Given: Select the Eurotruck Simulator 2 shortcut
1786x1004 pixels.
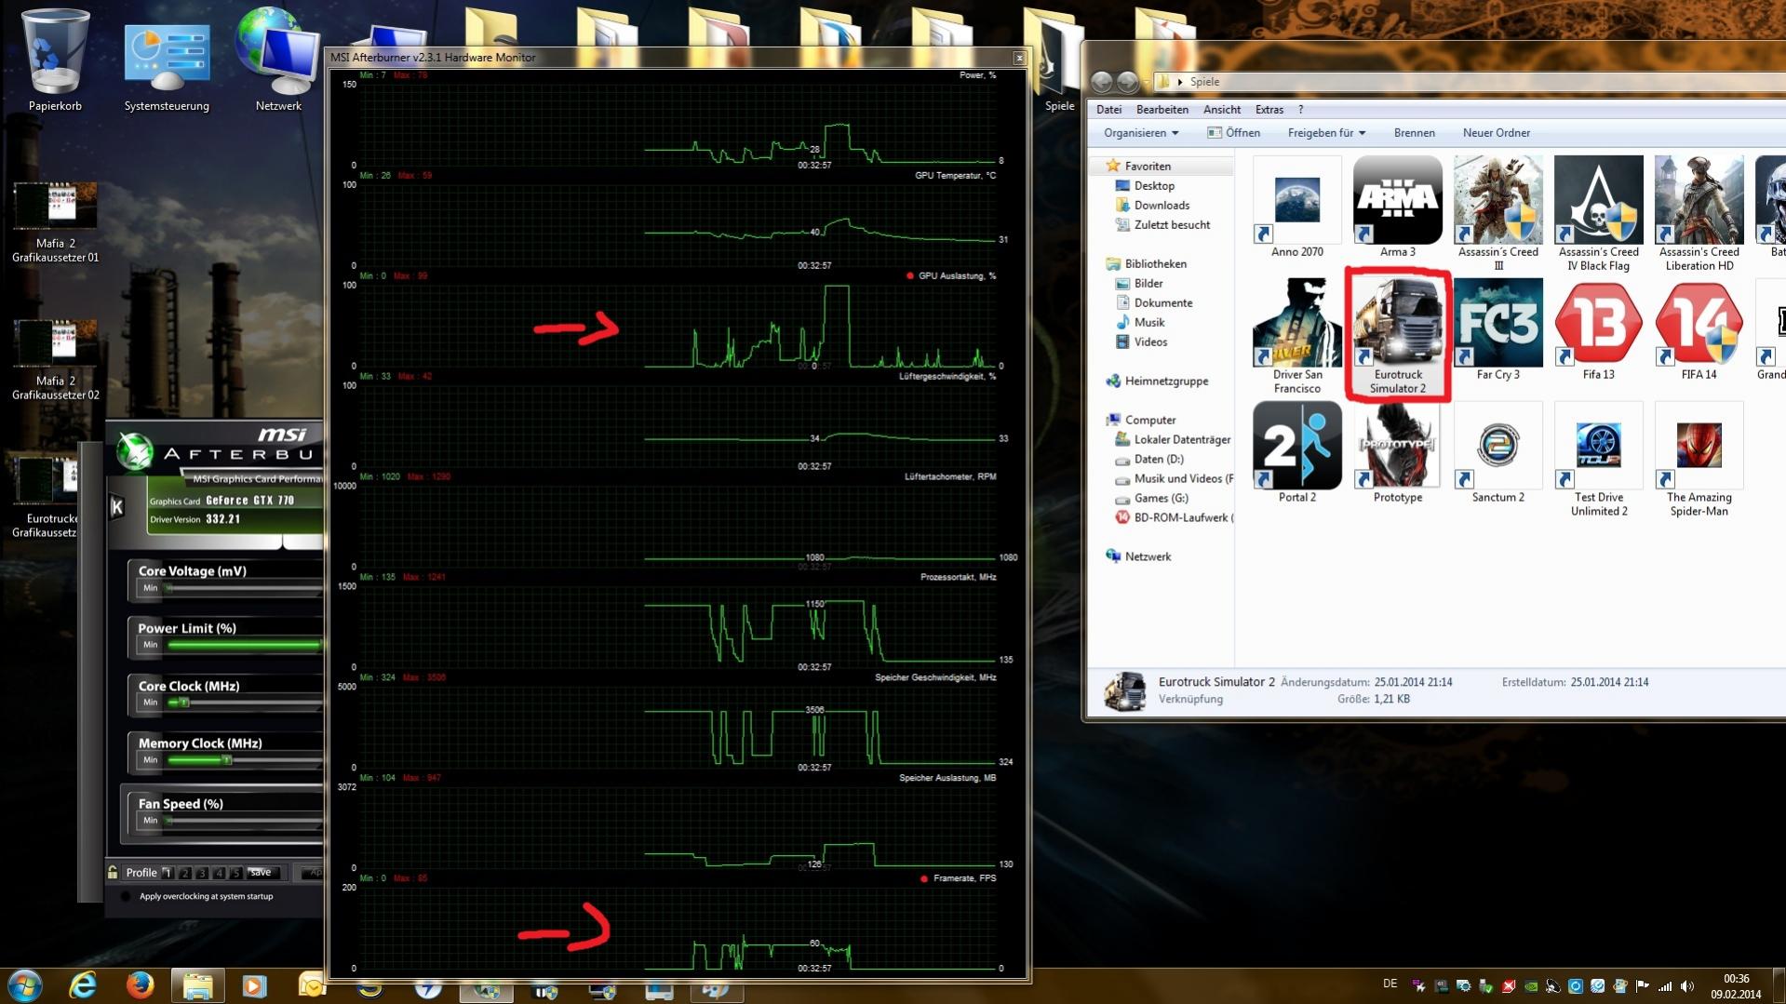Looking at the screenshot, I should tap(1397, 337).
